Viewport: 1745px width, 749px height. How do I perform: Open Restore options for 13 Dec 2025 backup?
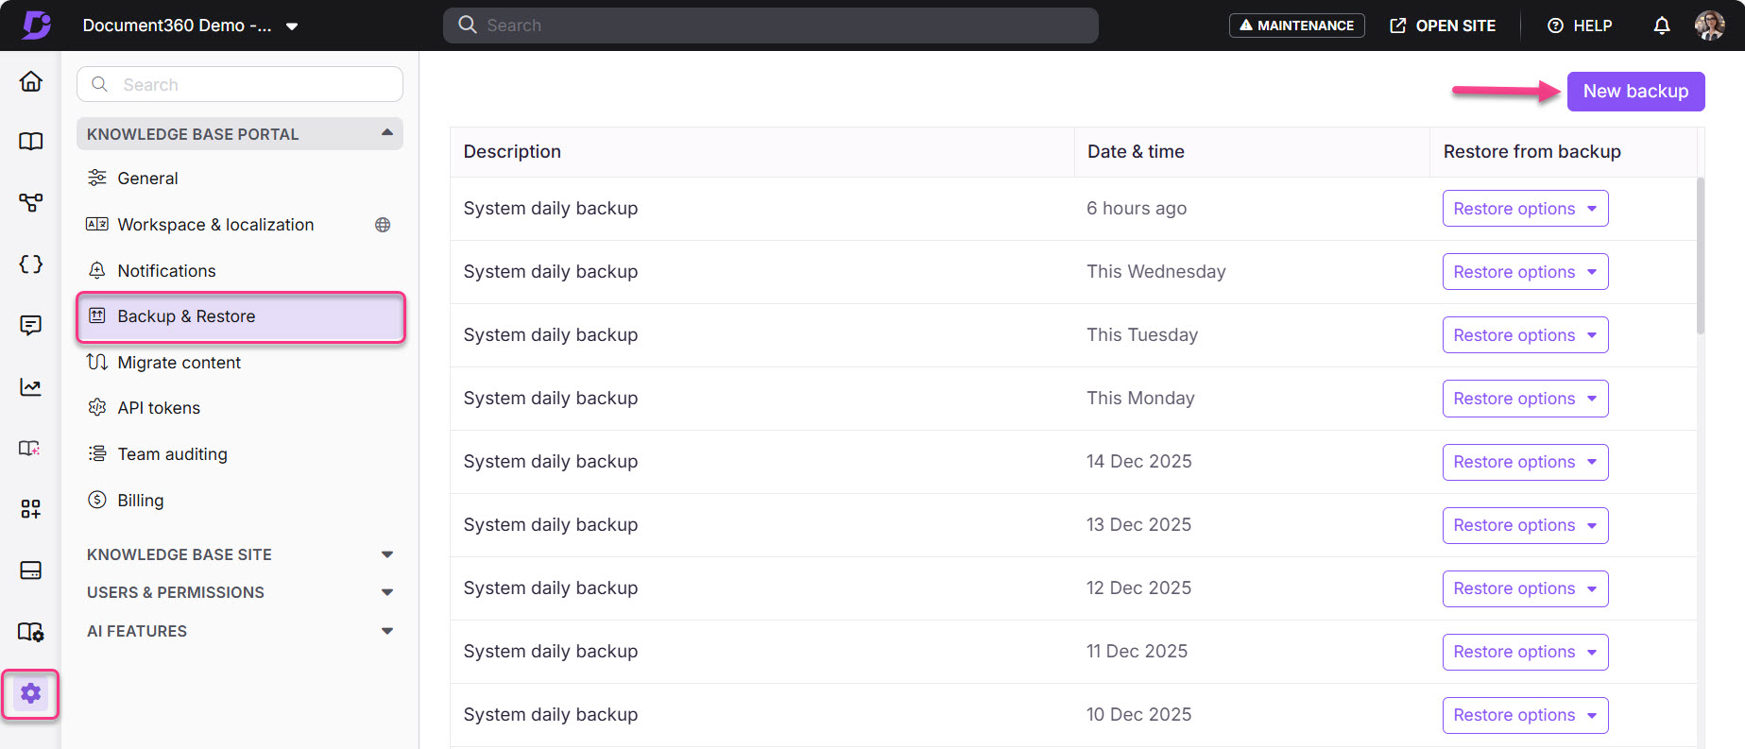[1525, 525]
